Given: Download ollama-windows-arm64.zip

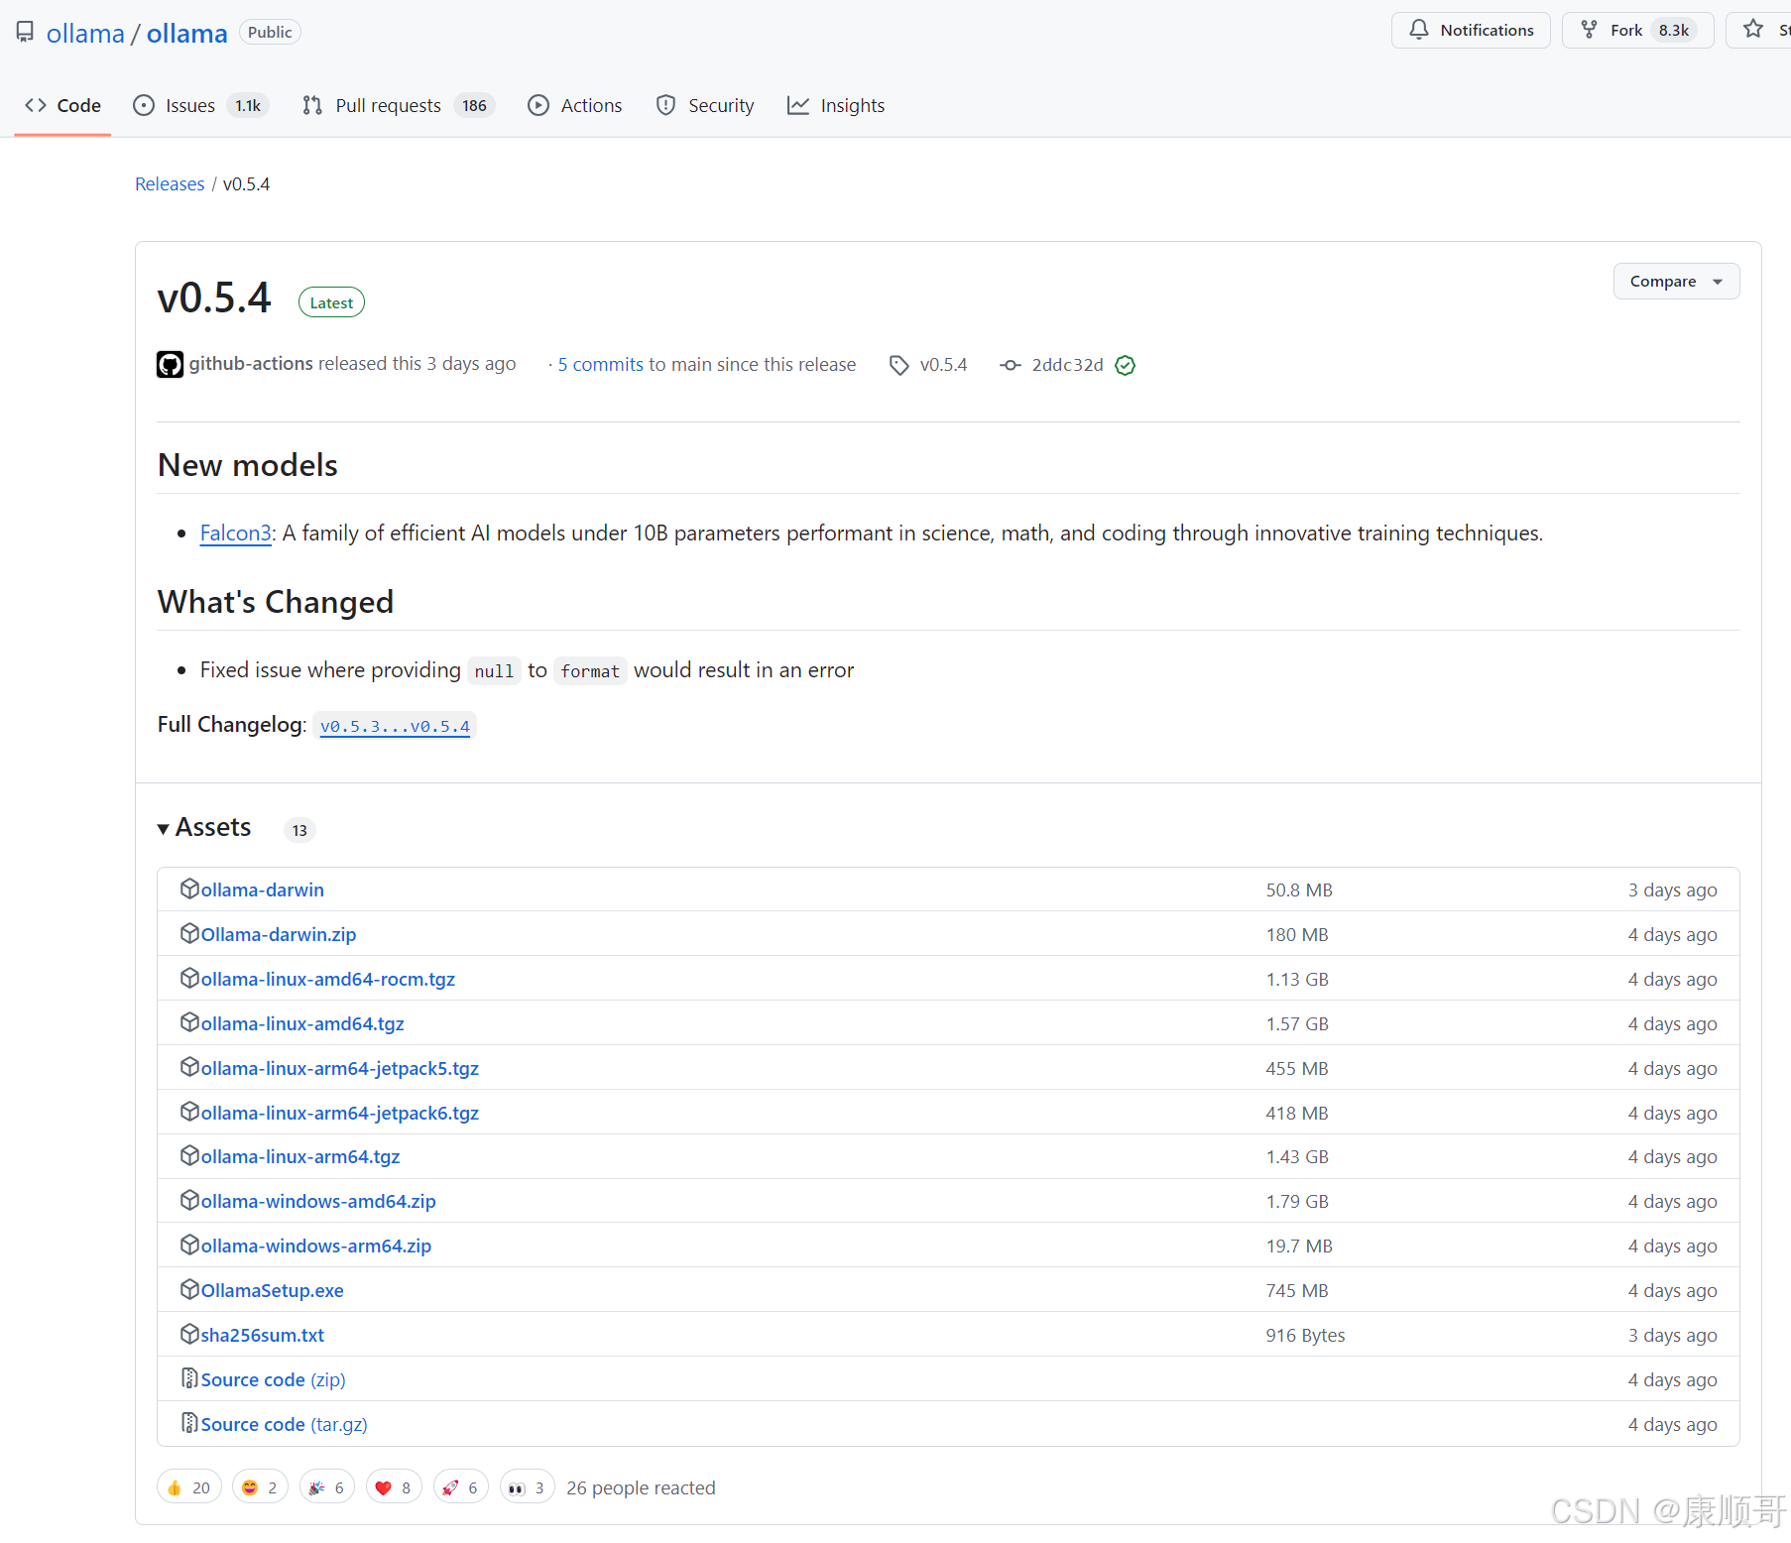Looking at the screenshot, I should point(316,1246).
